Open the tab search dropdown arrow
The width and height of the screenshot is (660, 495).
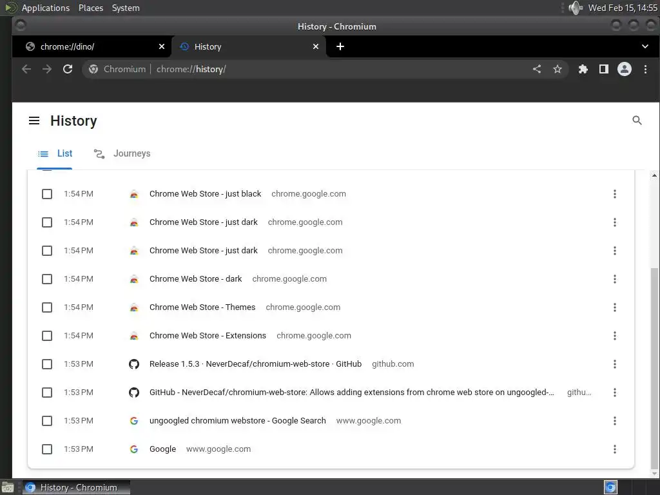coord(645,46)
